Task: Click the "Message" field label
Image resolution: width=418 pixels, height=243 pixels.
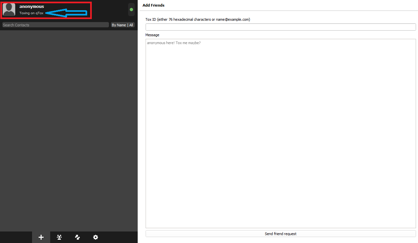Action: pyautogui.click(x=152, y=35)
